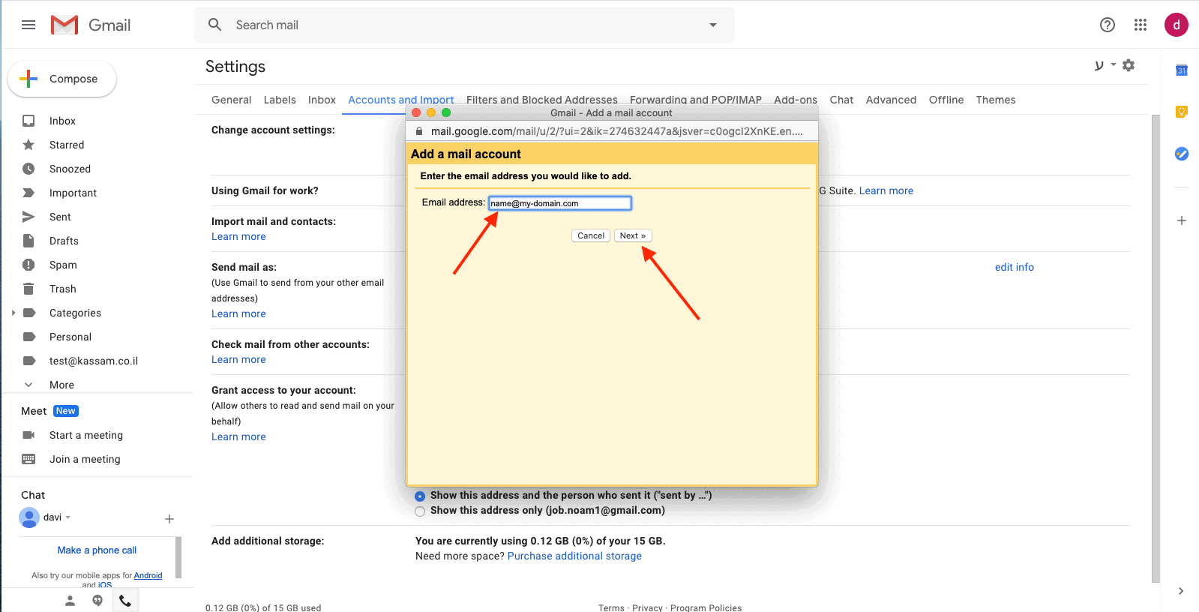
Task: Click the settings page vertical scrollbar
Action: pos(1156,349)
